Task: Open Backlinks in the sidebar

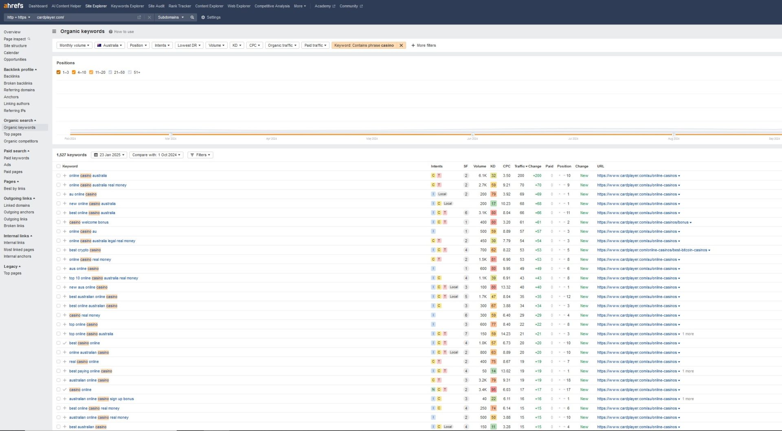Action: [x=12, y=76]
